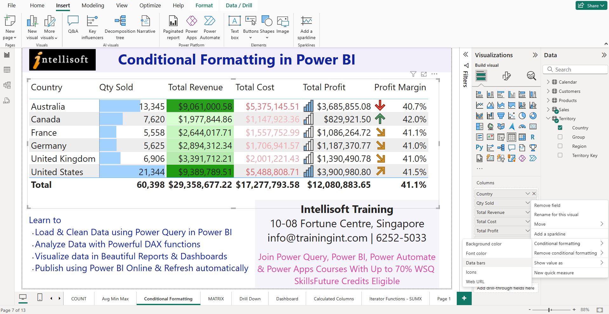Expand the Filters pane
Viewport: 609px width, 314px height.
[x=466, y=54]
